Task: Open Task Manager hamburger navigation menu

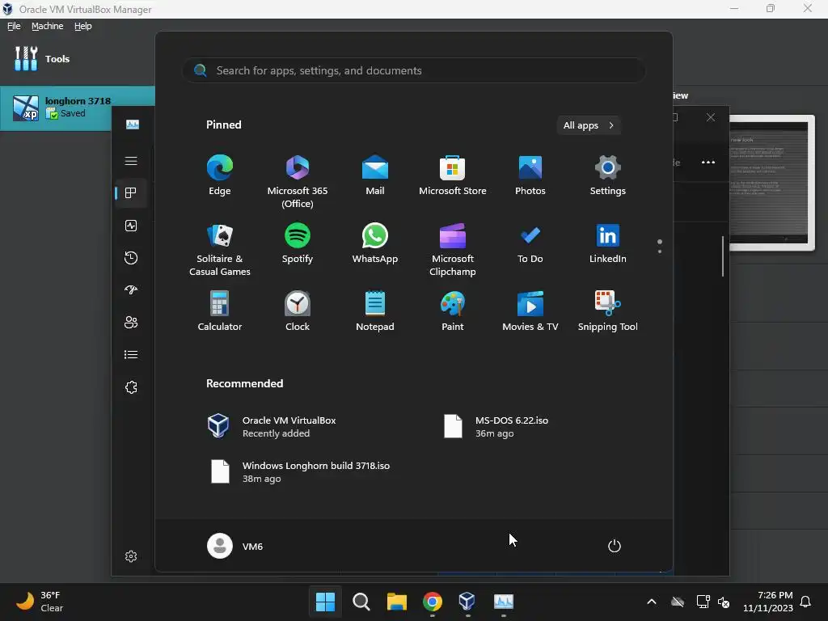Action: click(x=131, y=161)
